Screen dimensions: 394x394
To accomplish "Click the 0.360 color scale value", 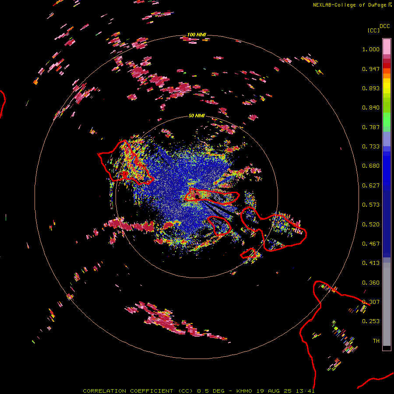I will click(371, 283).
